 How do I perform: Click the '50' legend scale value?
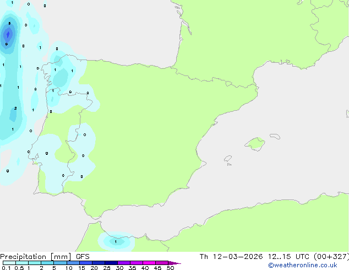[x=170, y=268]
